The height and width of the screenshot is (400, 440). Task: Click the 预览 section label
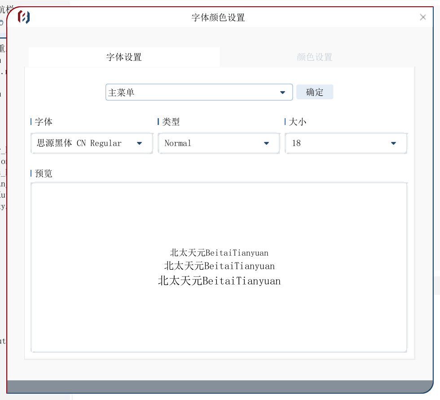(x=44, y=173)
